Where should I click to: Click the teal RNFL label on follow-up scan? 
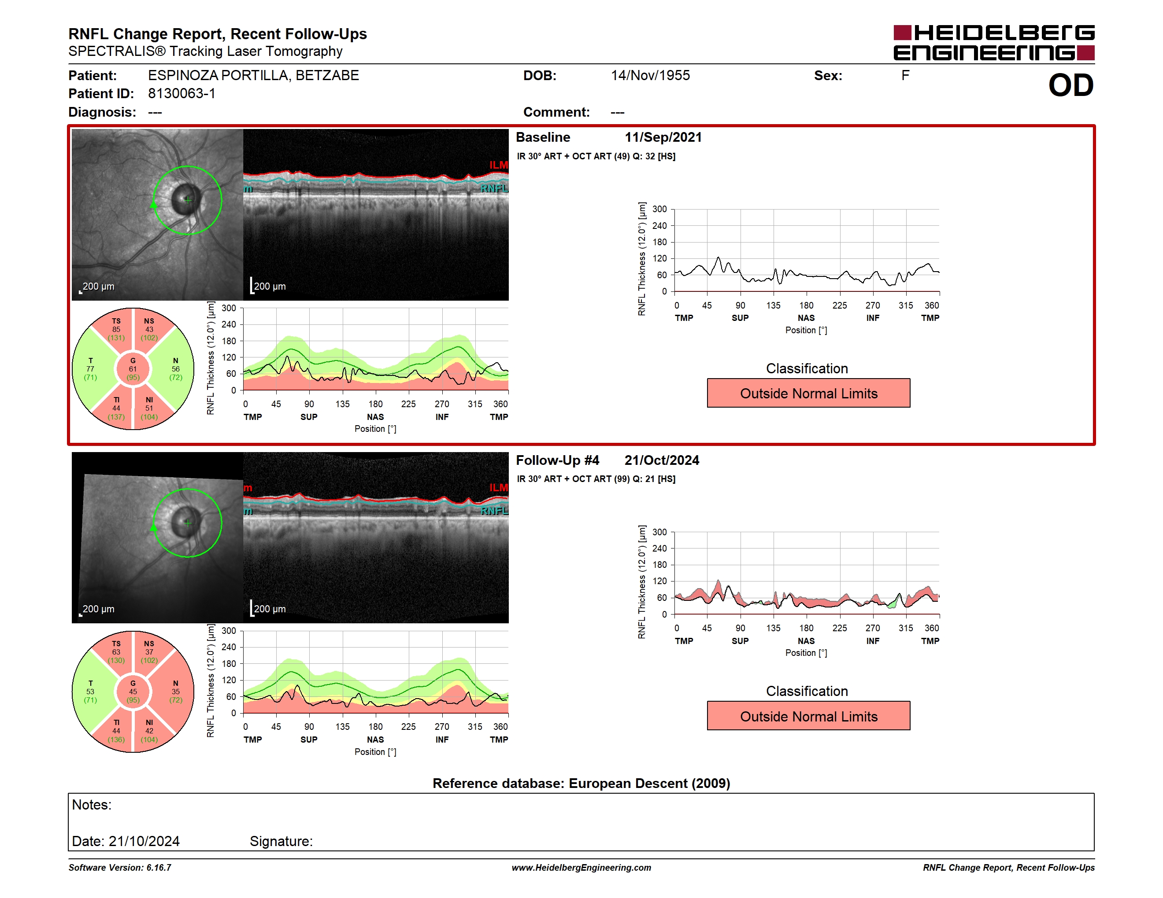pos(494,511)
